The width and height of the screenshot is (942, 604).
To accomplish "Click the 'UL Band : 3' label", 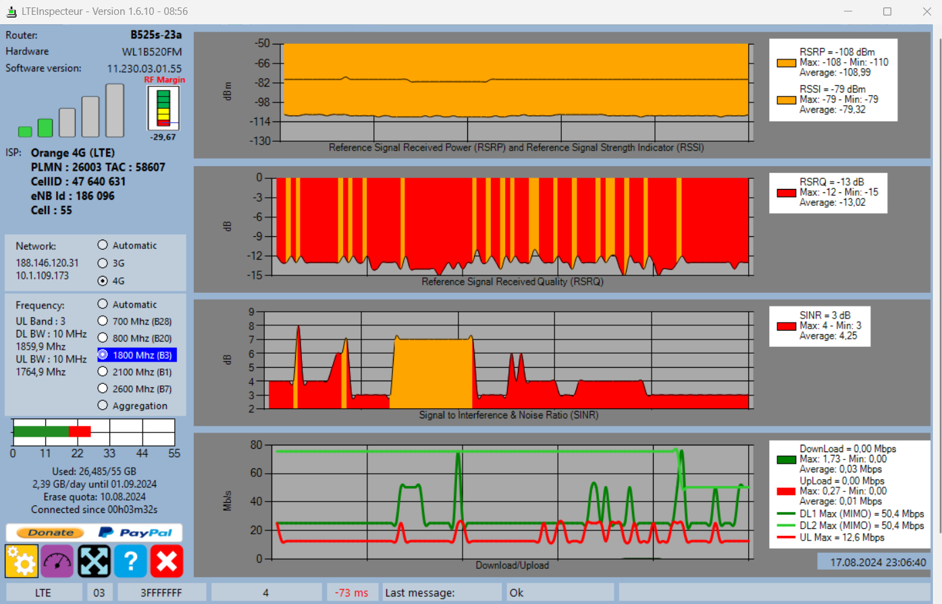I will click(41, 321).
